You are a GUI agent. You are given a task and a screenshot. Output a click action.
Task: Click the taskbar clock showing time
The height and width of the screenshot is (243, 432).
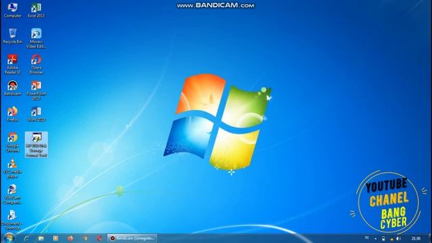[416, 238]
